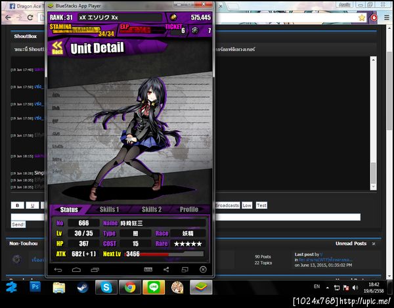Image resolution: width=394 pixels, height=308 pixels.
Task: Click the BlueStacks full screen toggle icon
Action: (185, 269)
